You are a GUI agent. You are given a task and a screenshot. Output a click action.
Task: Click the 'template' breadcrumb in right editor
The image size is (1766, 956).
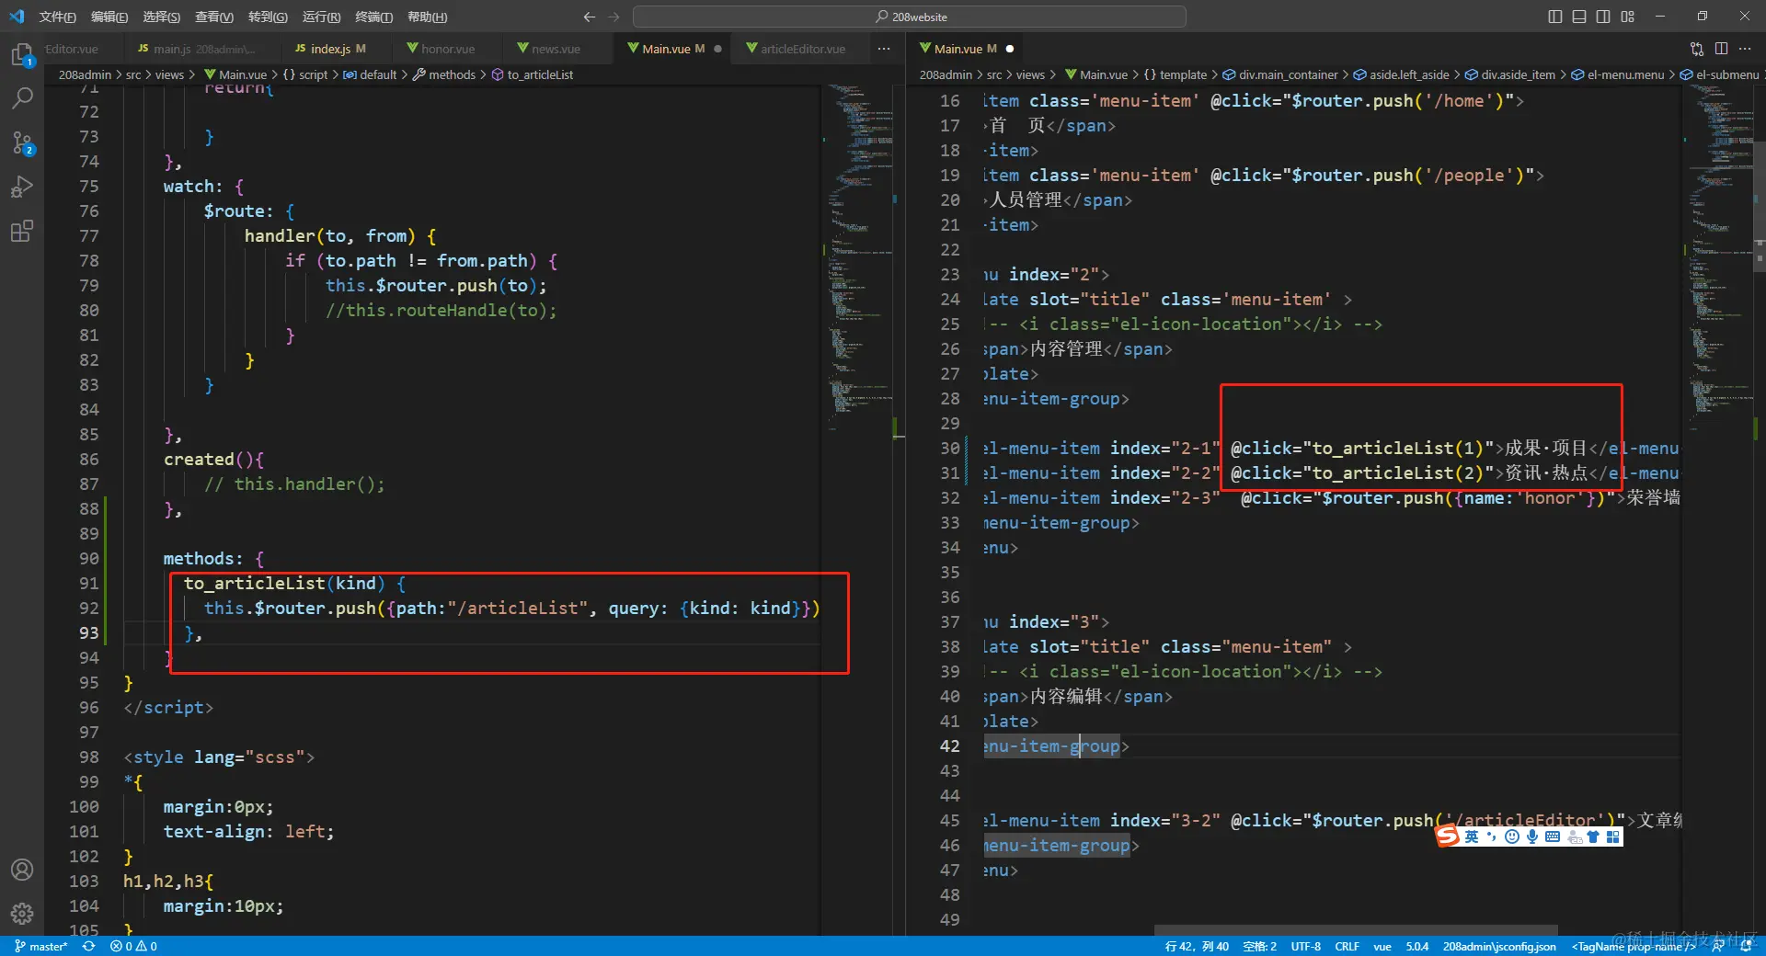(1183, 74)
